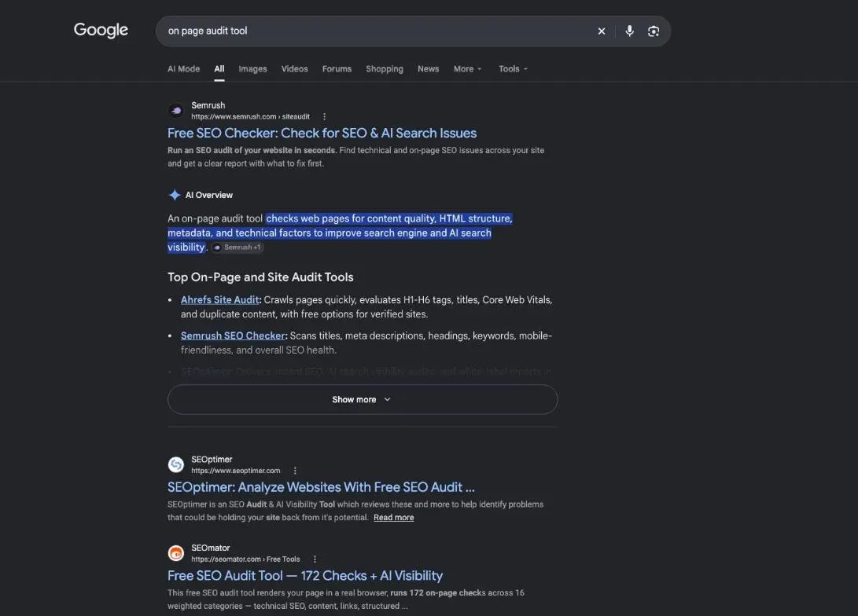Open the Videos tab

point(294,69)
